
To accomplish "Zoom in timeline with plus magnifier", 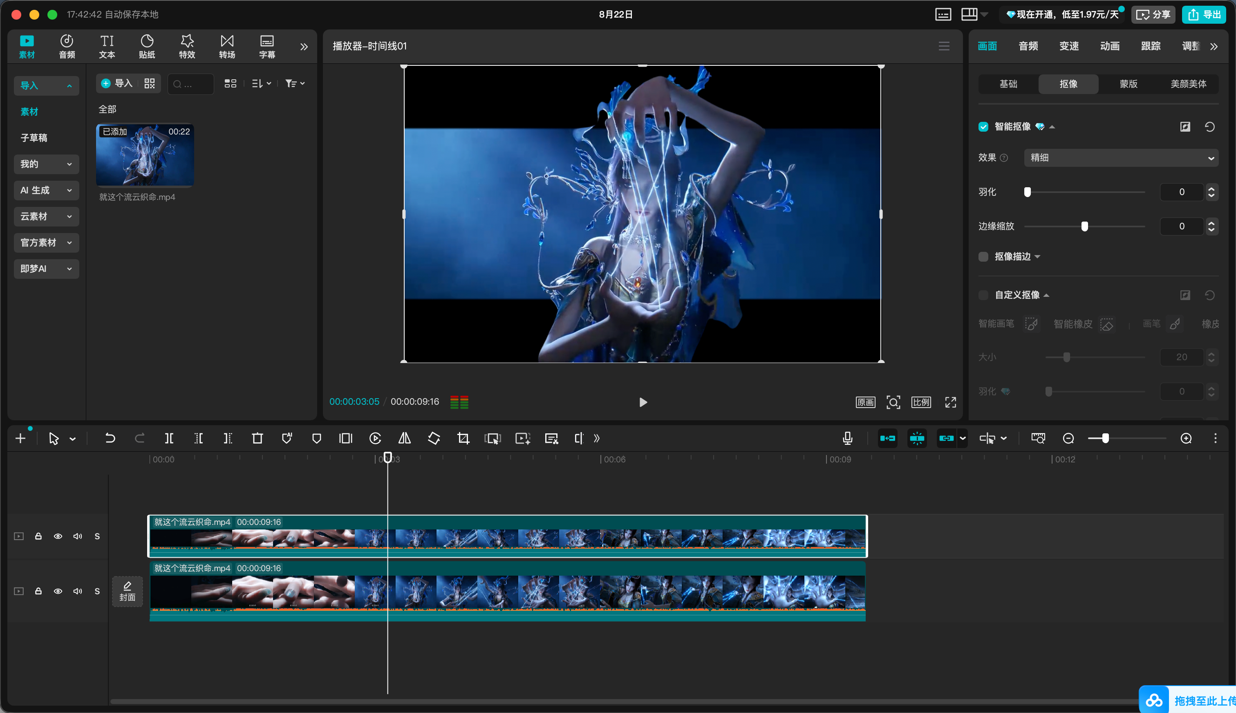I will click(x=1186, y=438).
